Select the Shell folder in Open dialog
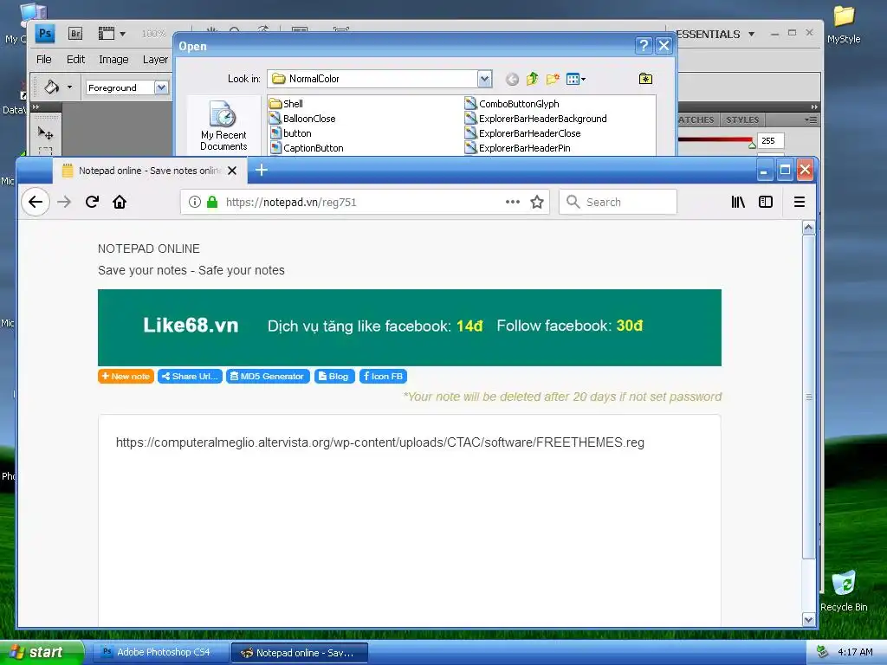This screenshot has height=665, width=887. tap(286, 104)
